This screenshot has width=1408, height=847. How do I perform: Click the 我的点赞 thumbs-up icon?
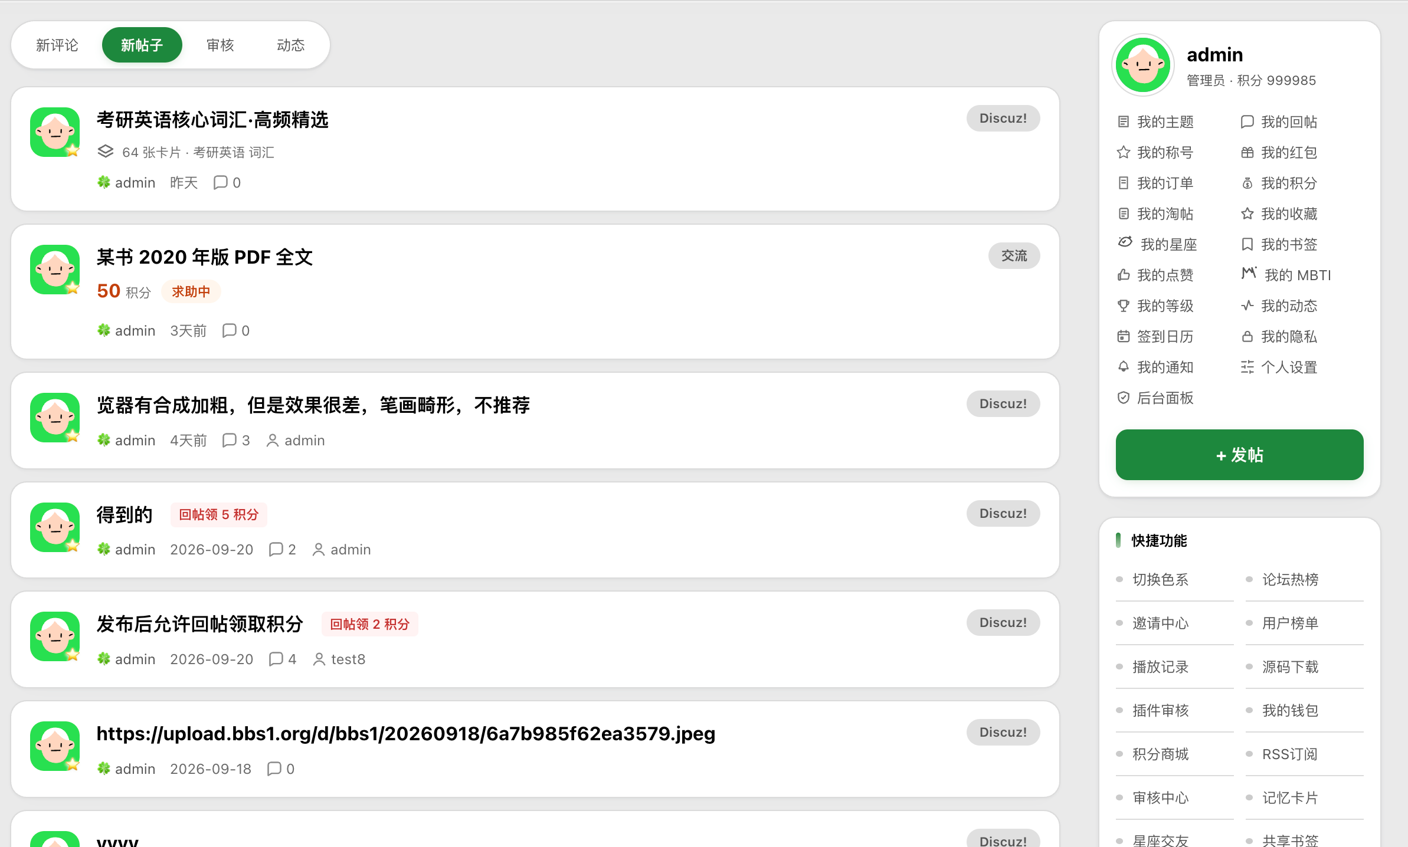(x=1124, y=275)
